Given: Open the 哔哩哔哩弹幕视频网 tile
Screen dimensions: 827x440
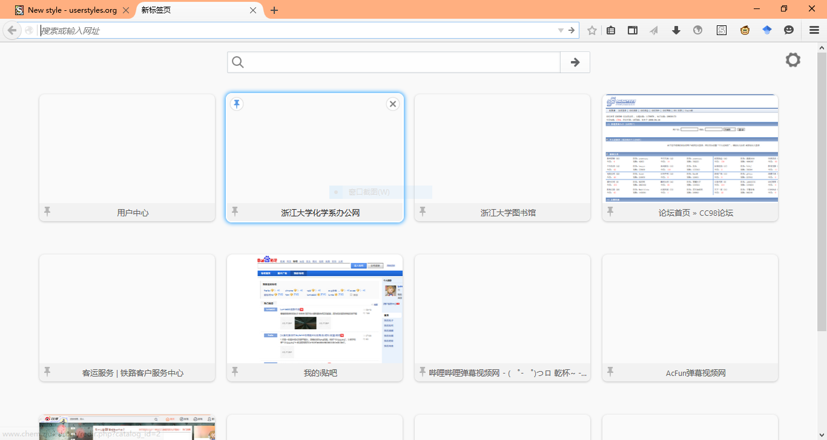Looking at the screenshot, I should coord(502,318).
